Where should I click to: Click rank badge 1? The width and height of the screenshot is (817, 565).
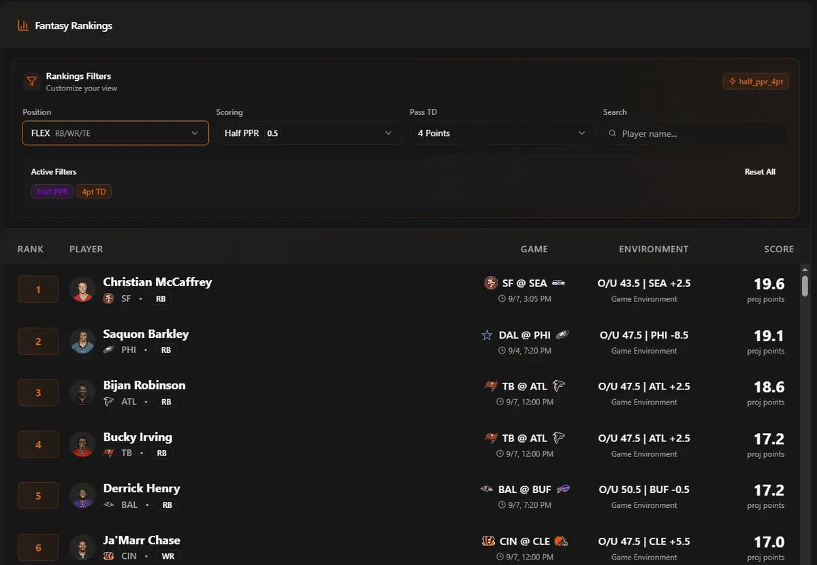(x=38, y=290)
